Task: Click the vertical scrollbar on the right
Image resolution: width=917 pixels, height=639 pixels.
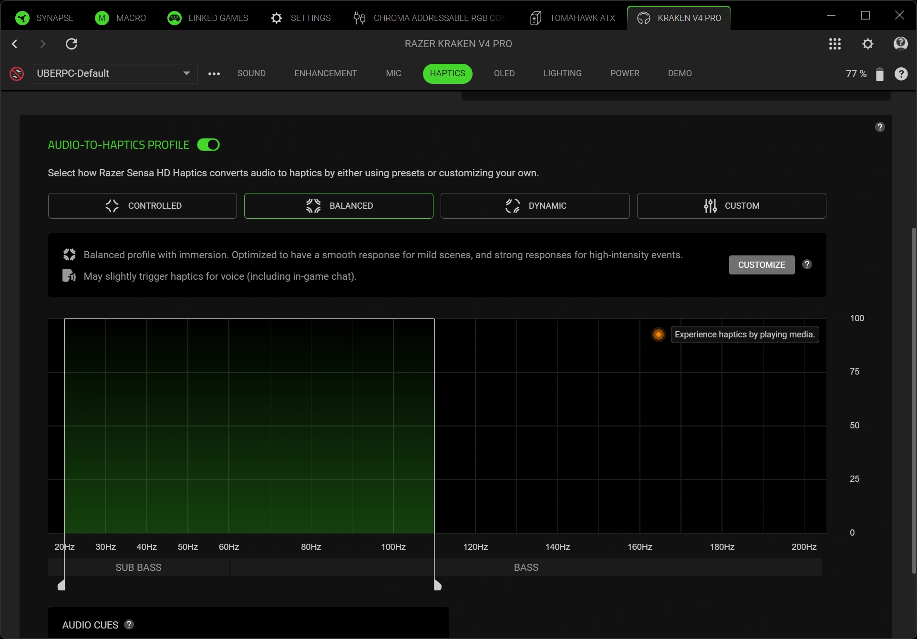Action: [x=913, y=400]
